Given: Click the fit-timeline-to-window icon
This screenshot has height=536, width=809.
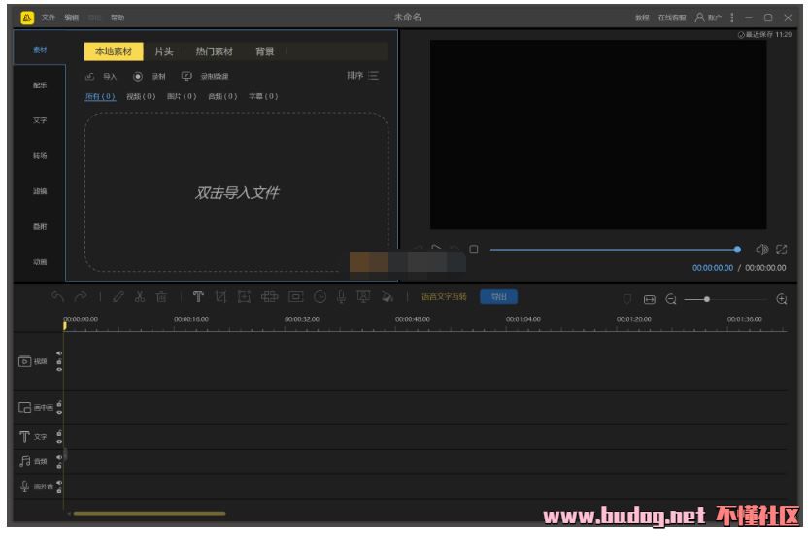Looking at the screenshot, I should [x=650, y=300].
